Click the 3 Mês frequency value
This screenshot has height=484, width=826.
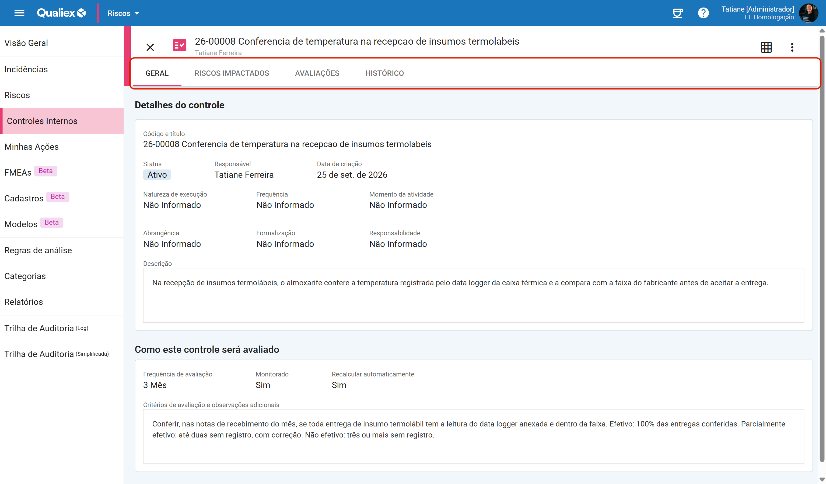click(155, 385)
